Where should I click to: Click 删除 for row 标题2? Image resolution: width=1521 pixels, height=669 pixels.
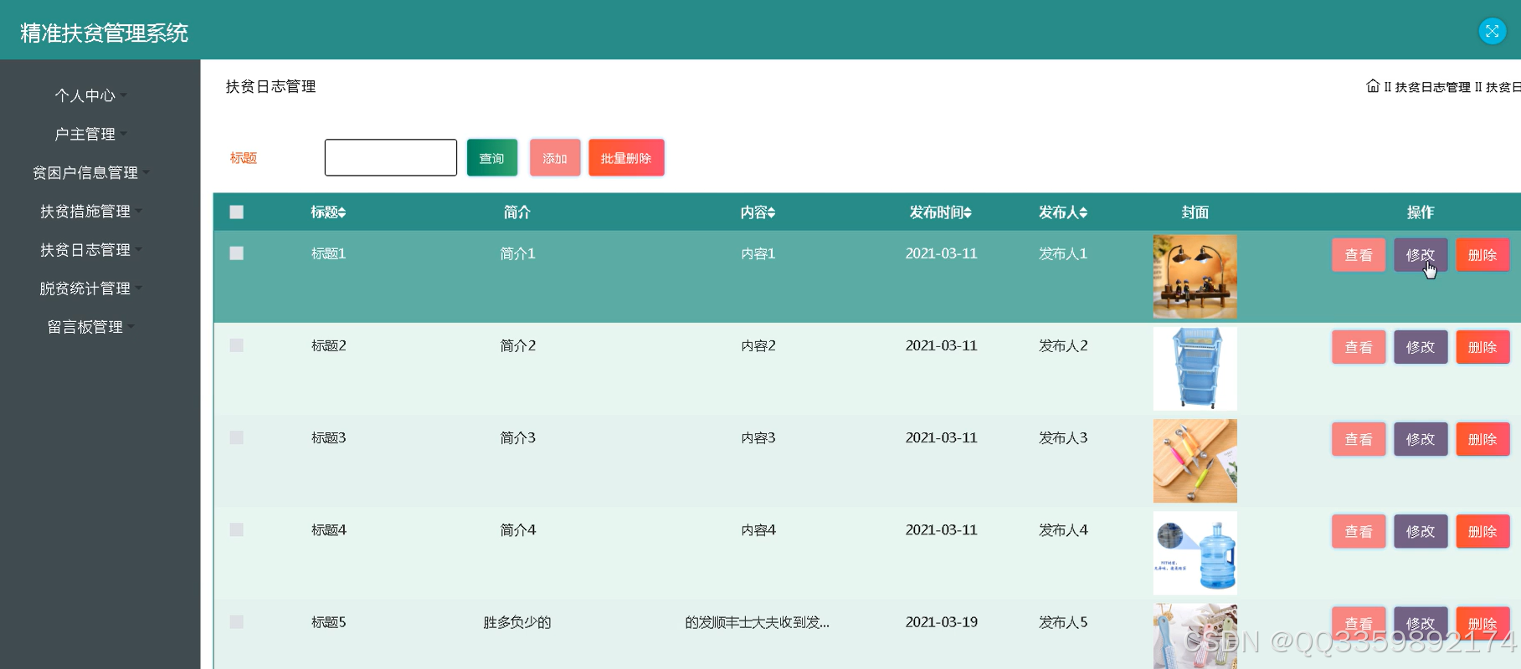click(x=1482, y=347)
